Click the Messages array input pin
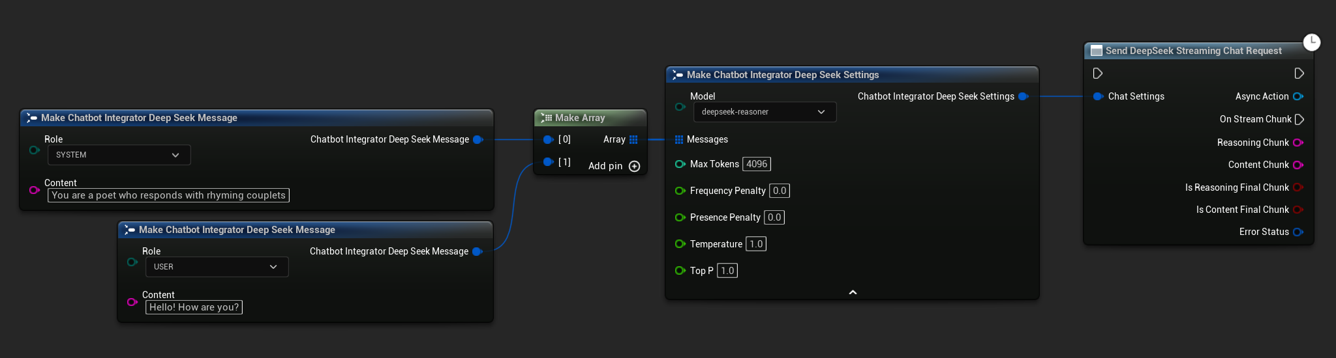This screenshot has height=358, width=1336. 679,139
